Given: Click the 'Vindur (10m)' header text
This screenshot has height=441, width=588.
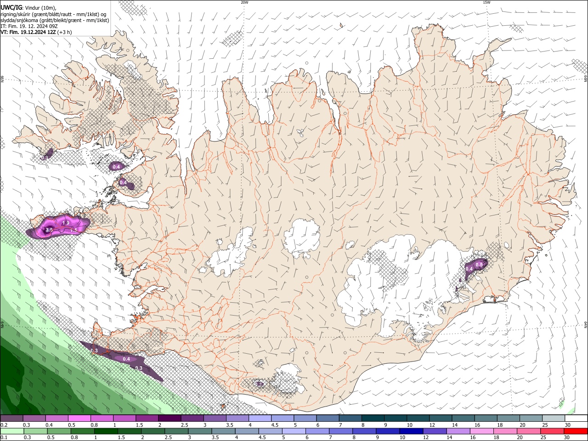Looking at the screenshot, I should click(40, 8).
